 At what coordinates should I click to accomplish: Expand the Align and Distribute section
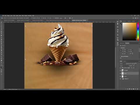pos(120,56)
